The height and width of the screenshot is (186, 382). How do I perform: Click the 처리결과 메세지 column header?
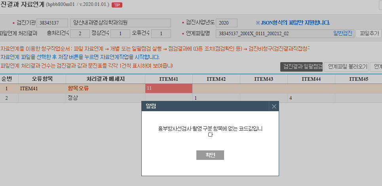105,79
